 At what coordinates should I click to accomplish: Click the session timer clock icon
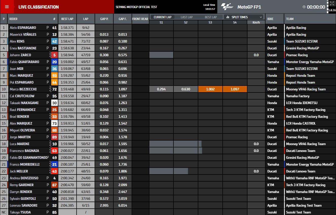coord(304,7)
